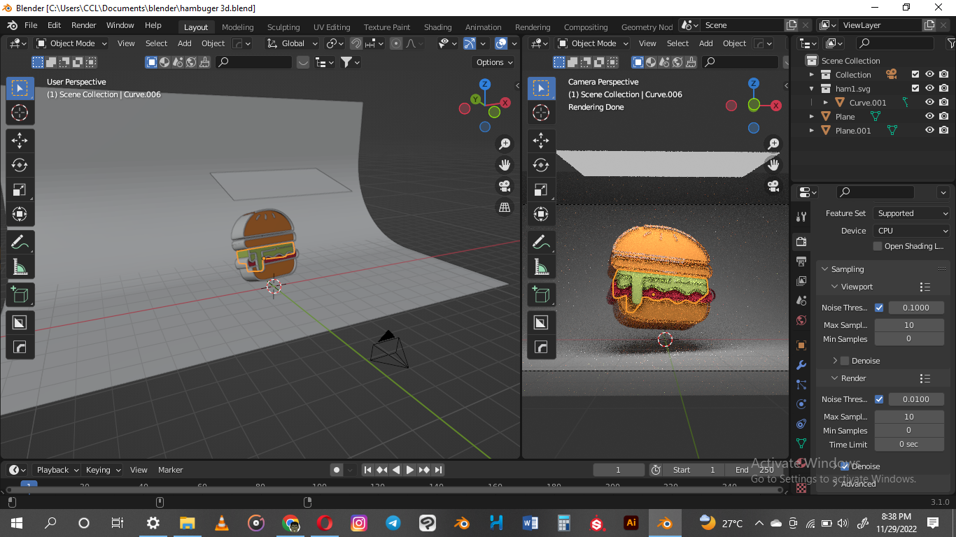Open the Physics properties tab

[x=801, y=404]
